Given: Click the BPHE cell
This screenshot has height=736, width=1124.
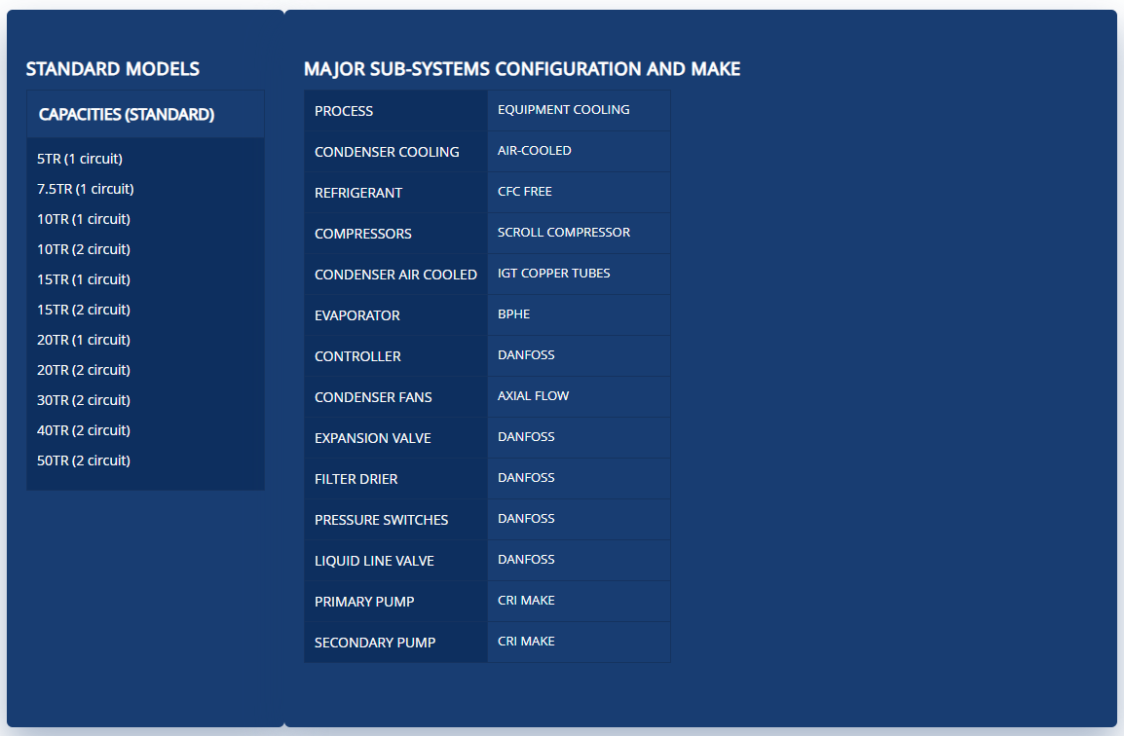Looking at the screenshot, I should [514, 313].
